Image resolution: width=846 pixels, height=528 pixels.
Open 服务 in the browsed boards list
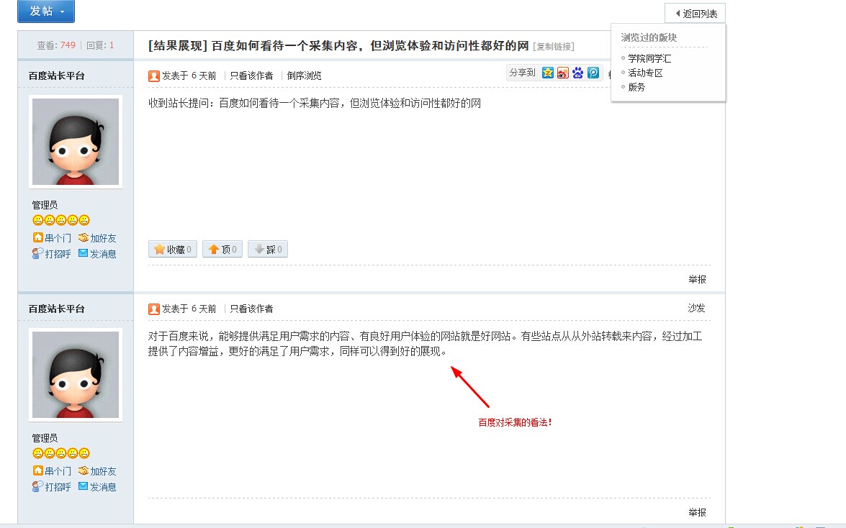point(636,87)
